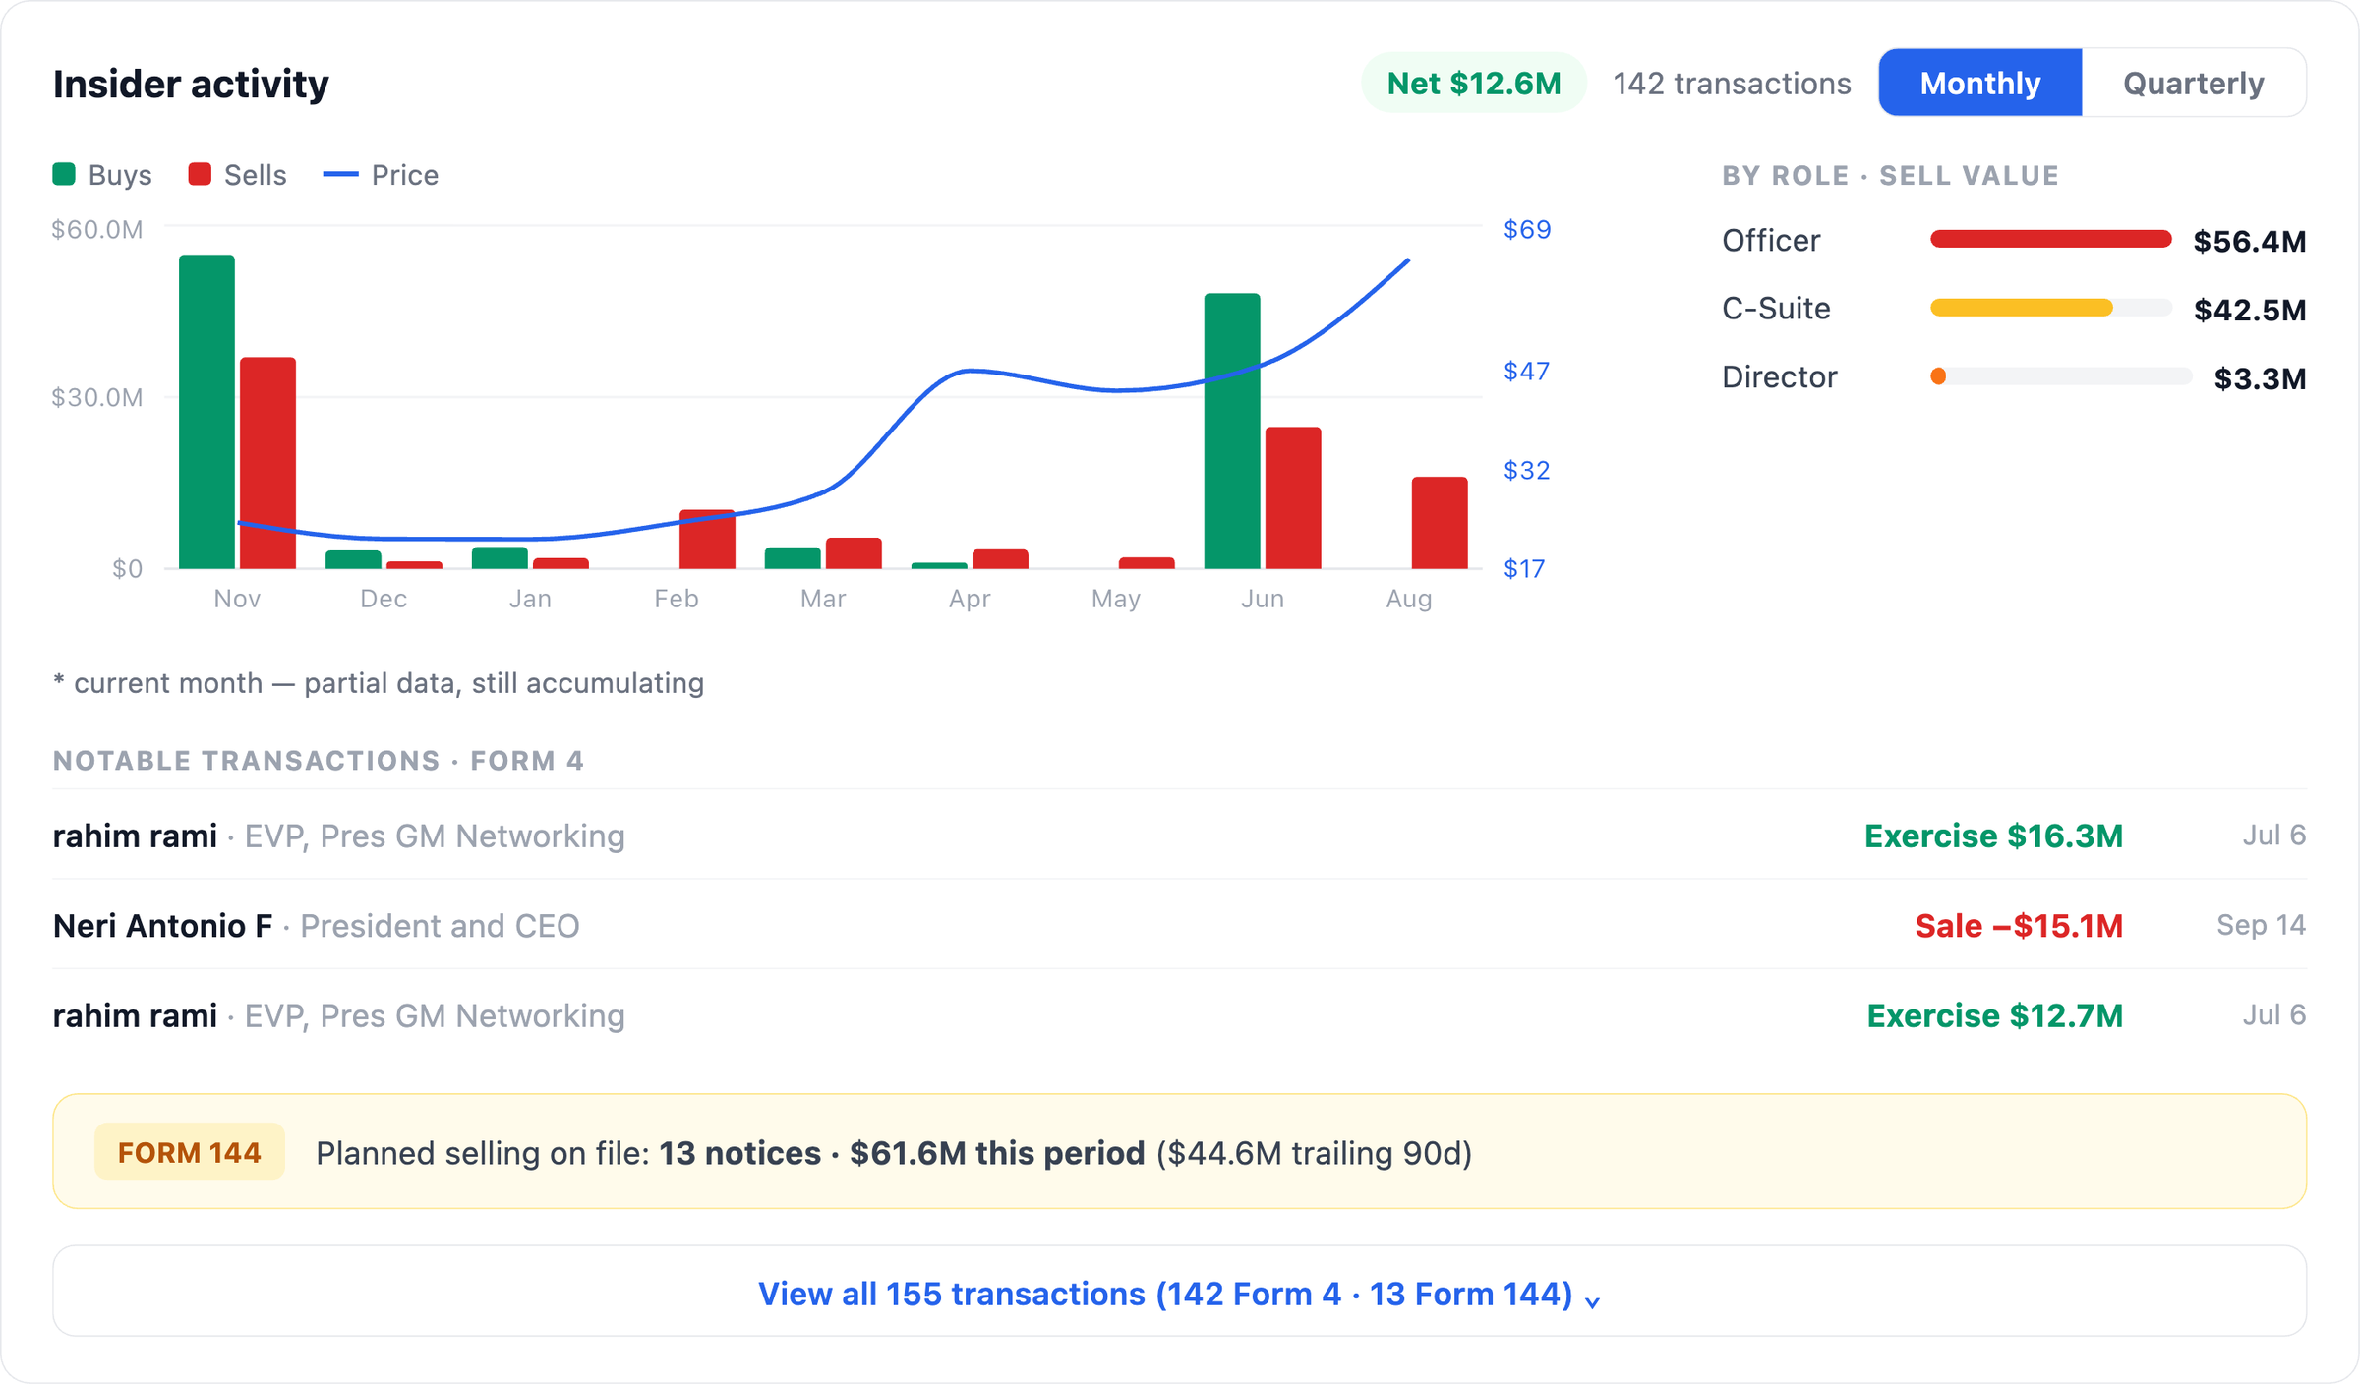Click the Aug month axis label
Screen dimensions: 2360x1384
coord(1408,598)
